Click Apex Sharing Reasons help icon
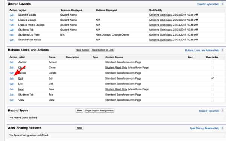 (x=223, y=128)
